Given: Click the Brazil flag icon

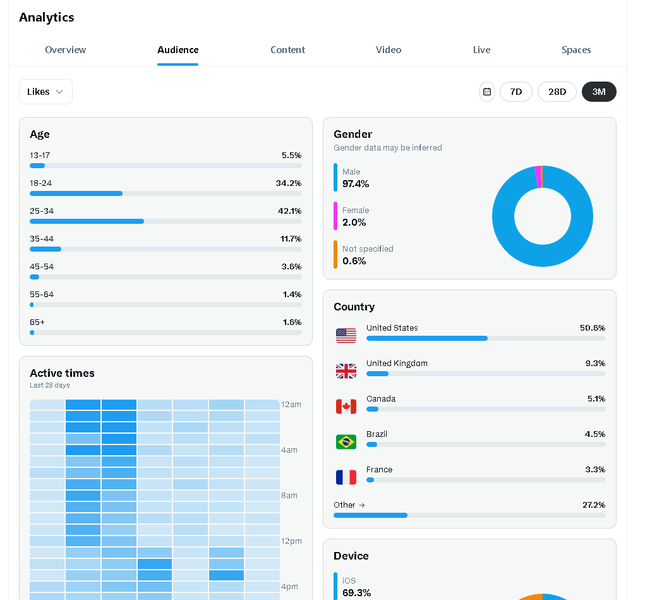Looking at the screenshot, I should [x=346, y=442].
